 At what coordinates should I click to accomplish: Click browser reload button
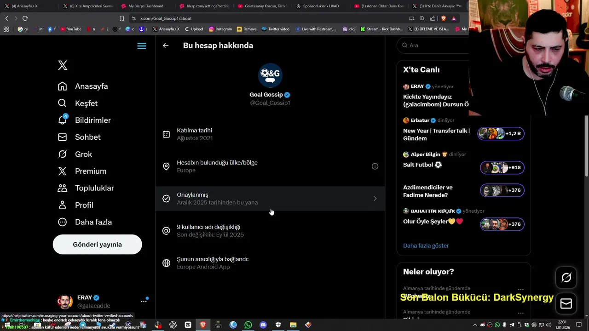click(x=25, y=18)
